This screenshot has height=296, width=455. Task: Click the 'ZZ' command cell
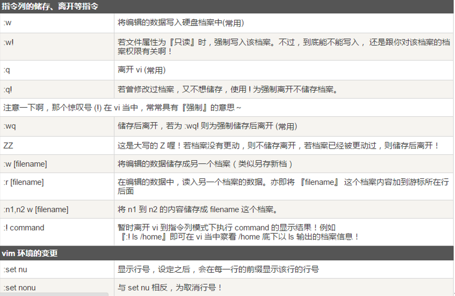coord(57,145)
